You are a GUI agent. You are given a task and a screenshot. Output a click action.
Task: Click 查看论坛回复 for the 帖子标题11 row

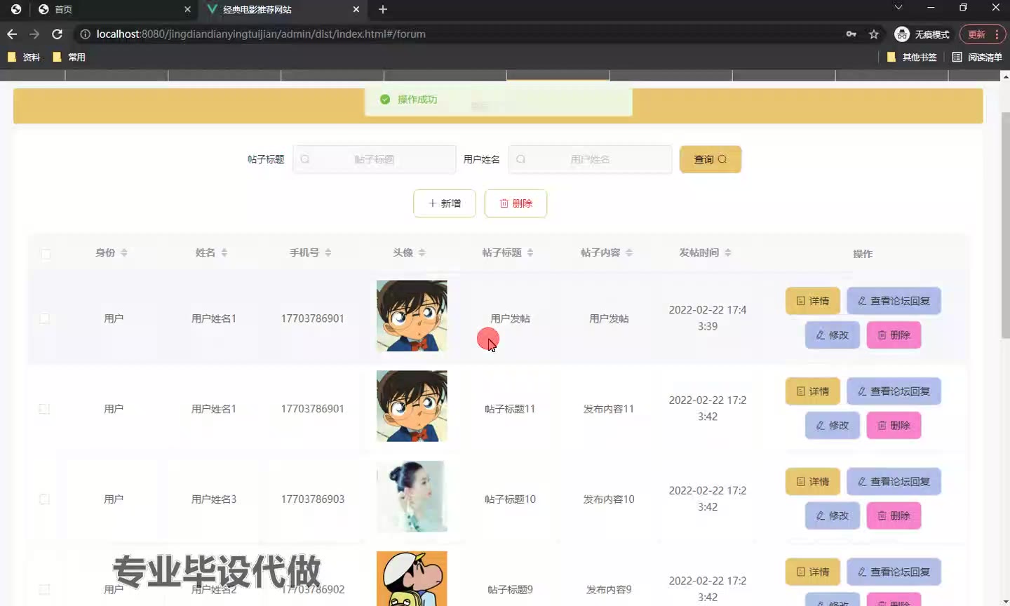pyautogui.click(x=894, y=391)
